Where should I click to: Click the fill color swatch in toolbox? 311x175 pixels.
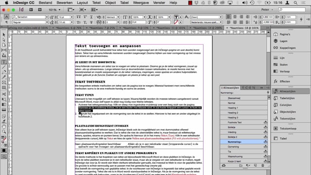pyautogui.click(x=3, y=138)
